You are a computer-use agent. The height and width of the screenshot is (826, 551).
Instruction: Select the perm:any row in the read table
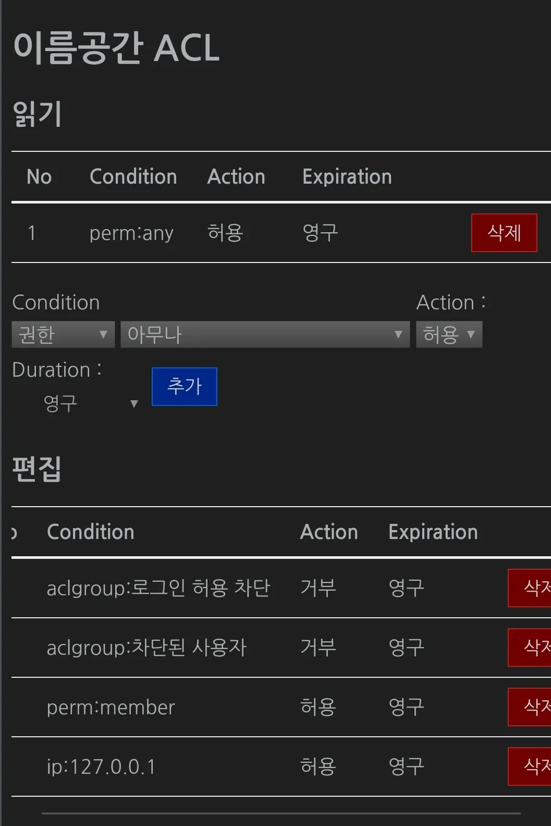(235, 233)
